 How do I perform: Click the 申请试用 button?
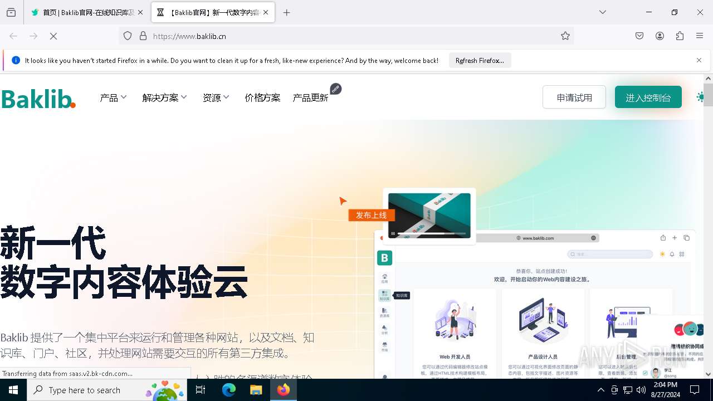(574, 97)
